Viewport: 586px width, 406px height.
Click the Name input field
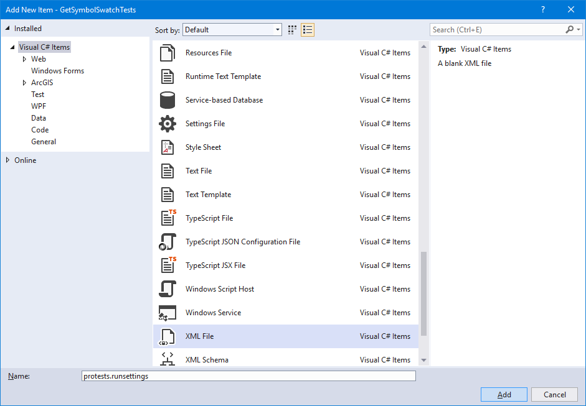(248, 376)
